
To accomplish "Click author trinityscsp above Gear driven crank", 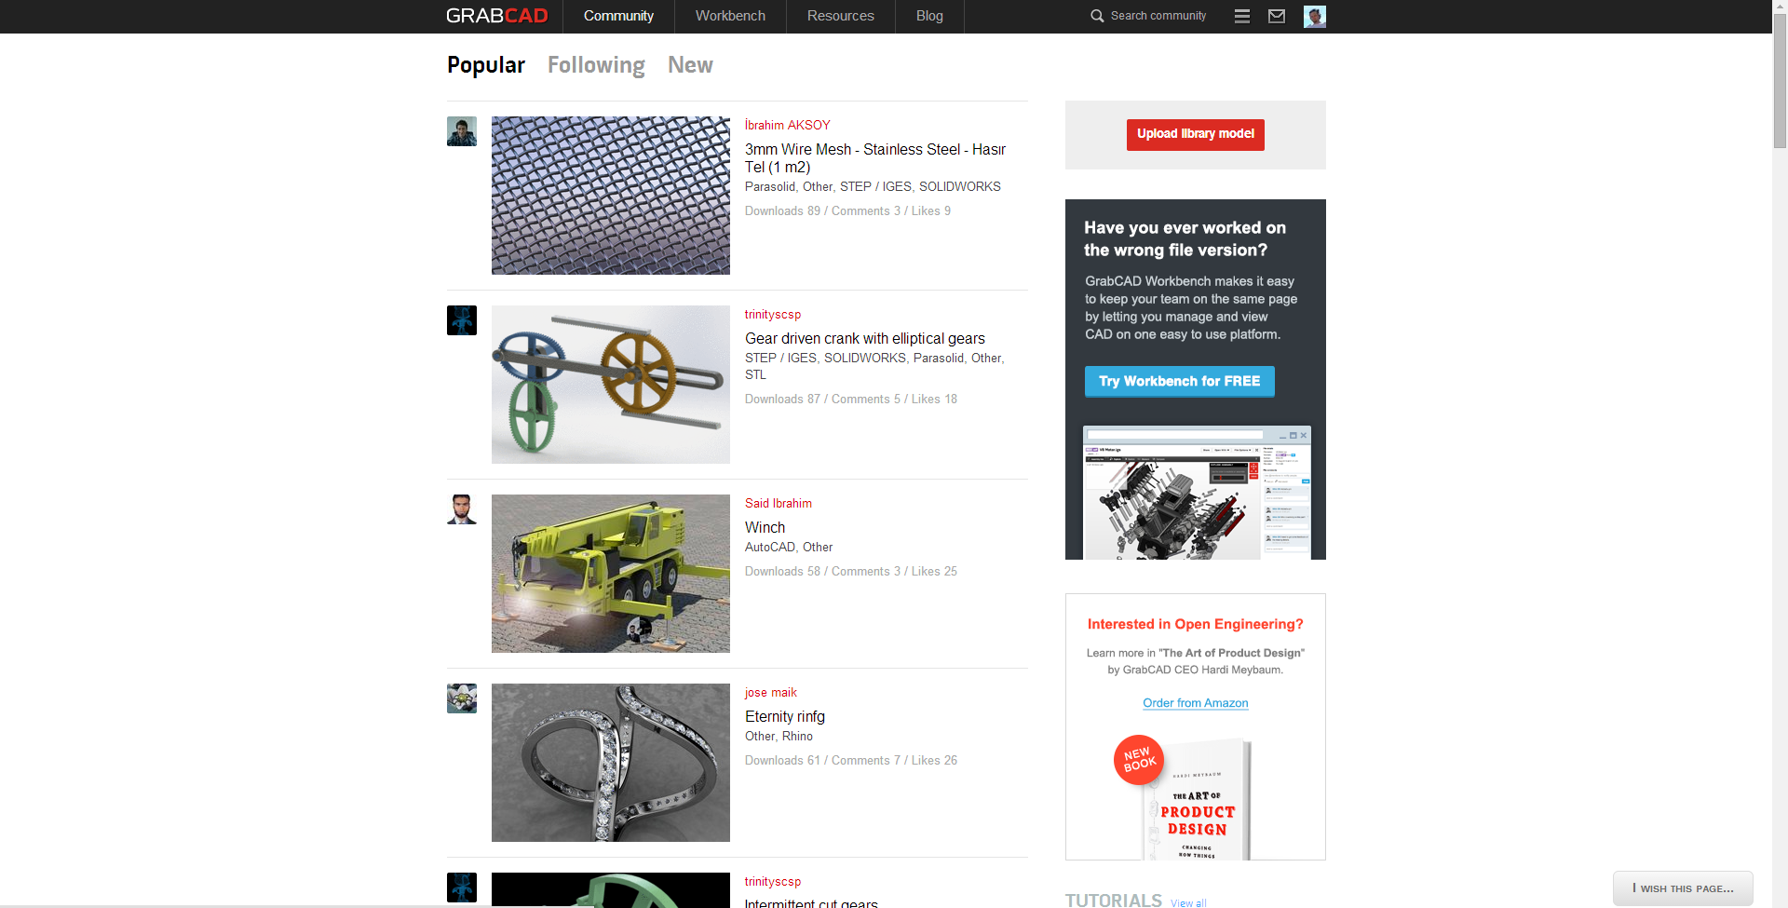I will pyautogui.click(x=773, y=315).
